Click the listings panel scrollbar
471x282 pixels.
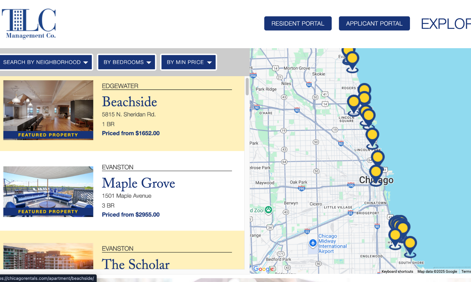tap(247, 87)
